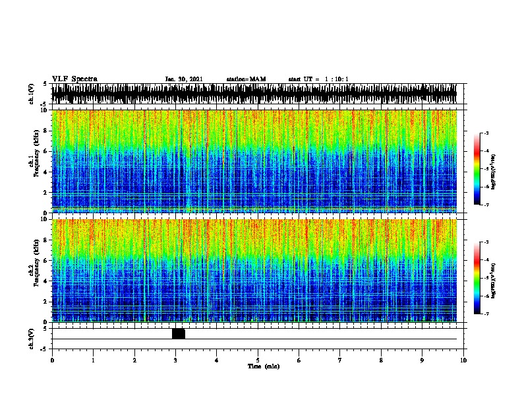Click the 5 tick label on ch.3(V) axis
Screen dimensions: 522x404
point(45,329)
